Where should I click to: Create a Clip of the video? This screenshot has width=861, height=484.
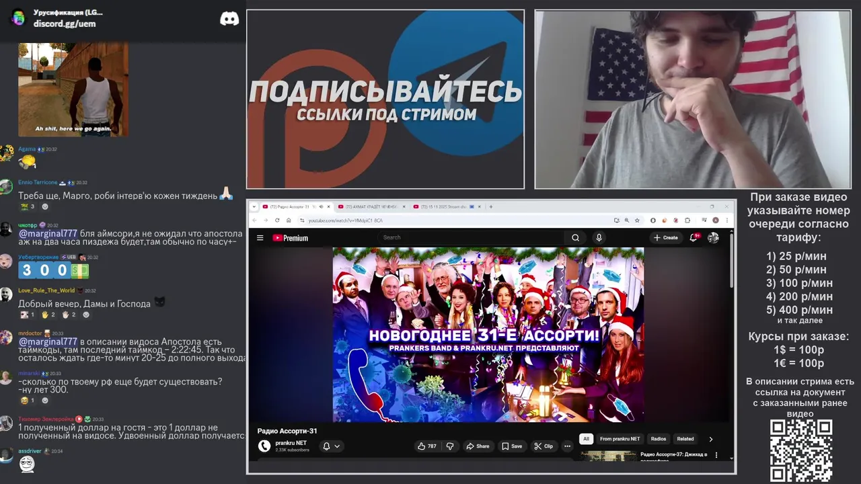[544, 446]
